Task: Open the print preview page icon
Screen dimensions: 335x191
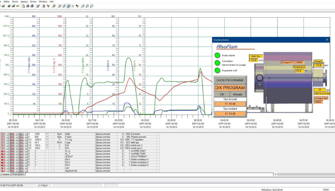Action: 23,6
